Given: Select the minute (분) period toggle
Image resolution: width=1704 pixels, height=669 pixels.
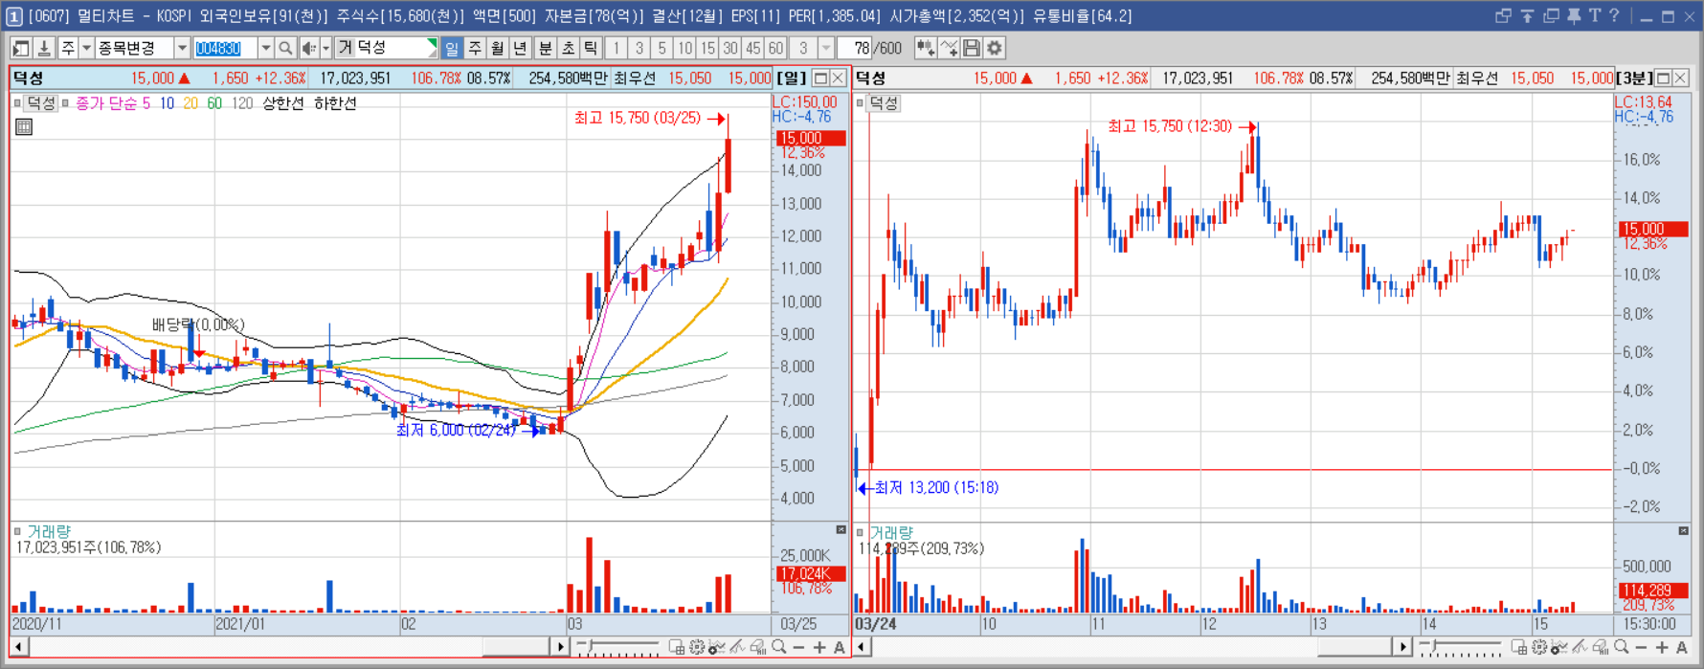Looking at the screenshot, I should [546, 48].
